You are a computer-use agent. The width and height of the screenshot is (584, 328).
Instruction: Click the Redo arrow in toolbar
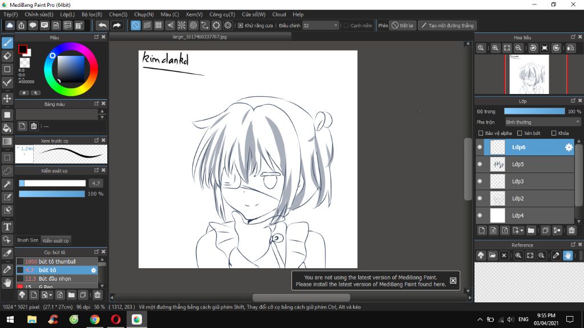[116, 25]
